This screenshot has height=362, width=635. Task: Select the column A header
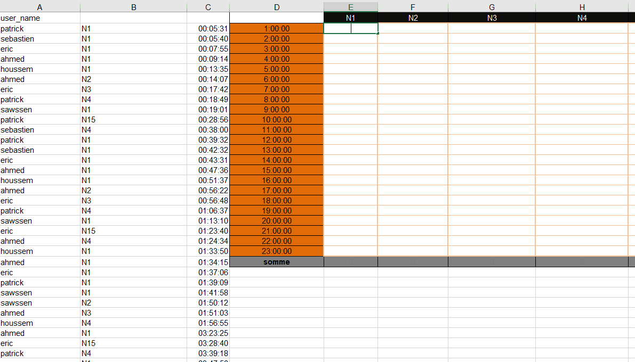coord(39,6)
